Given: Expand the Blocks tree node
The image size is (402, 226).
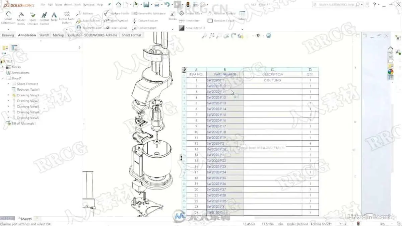Looking at the screenshot, I should [x=3, y=67].
